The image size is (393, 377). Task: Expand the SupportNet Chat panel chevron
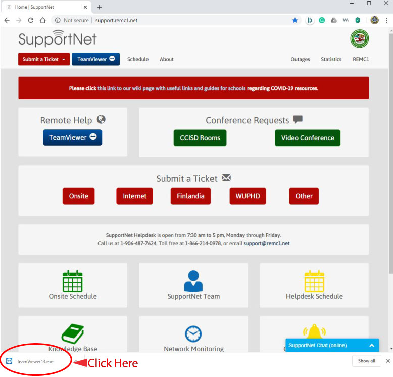[372, 345]
